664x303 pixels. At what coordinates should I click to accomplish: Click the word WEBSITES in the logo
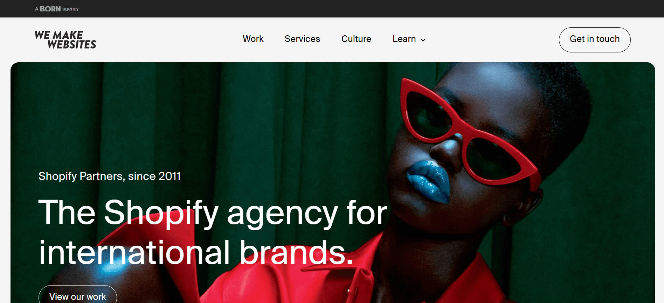point(72,45)
